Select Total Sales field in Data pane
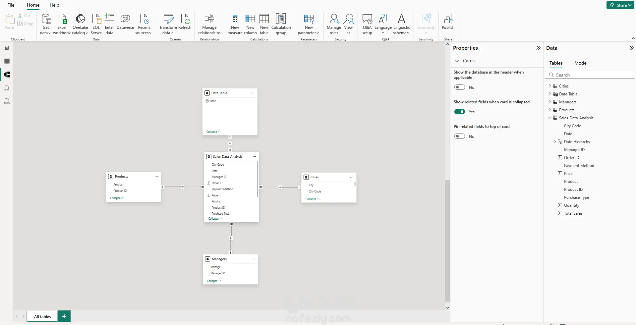The width and height of the screenshot is (636, 325). (573, 213)
